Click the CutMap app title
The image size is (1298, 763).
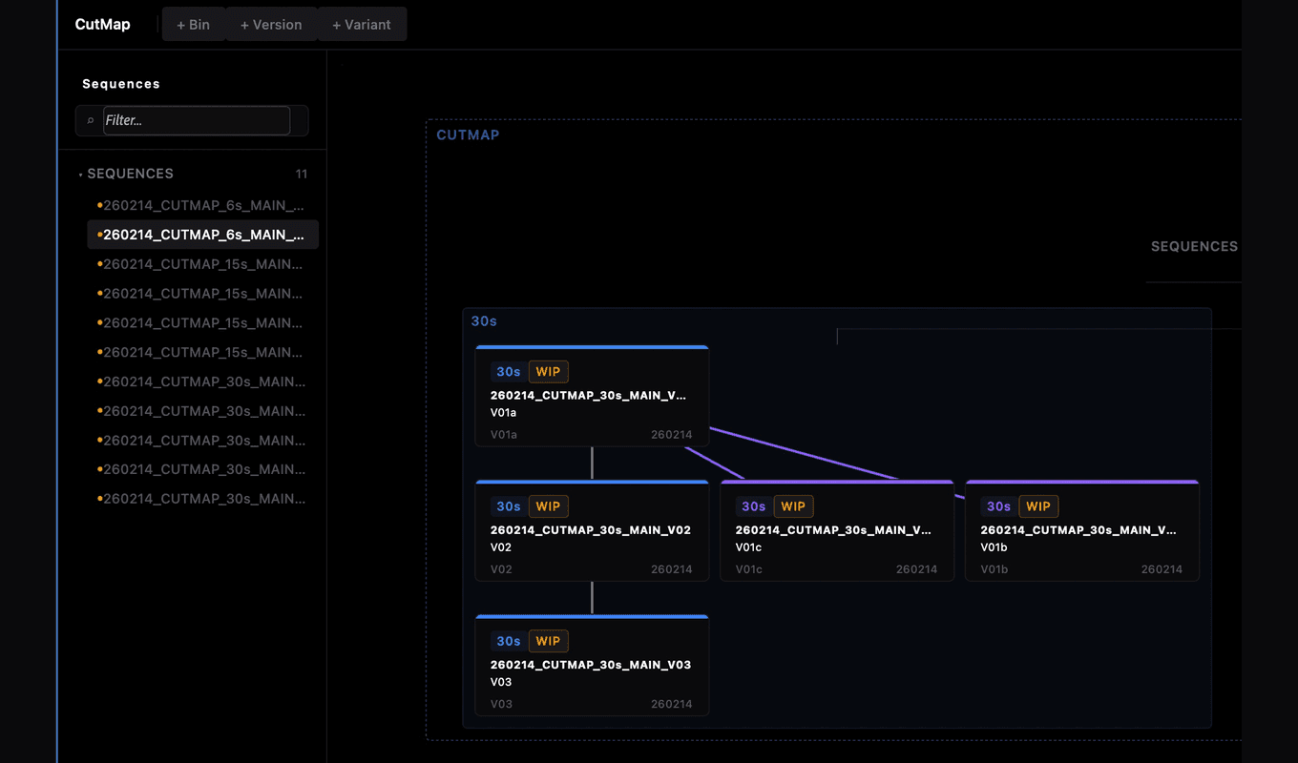tap(102, 25)
